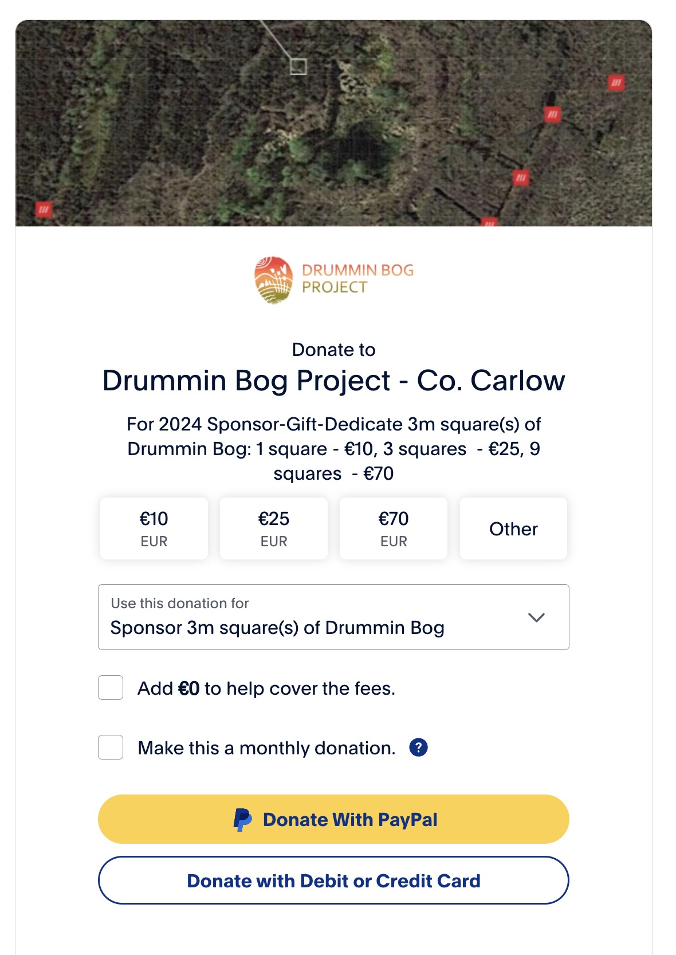The height and width of the screenshot is (955, 676).
Task: Select the Other amount option
Action: click(513, 529)
